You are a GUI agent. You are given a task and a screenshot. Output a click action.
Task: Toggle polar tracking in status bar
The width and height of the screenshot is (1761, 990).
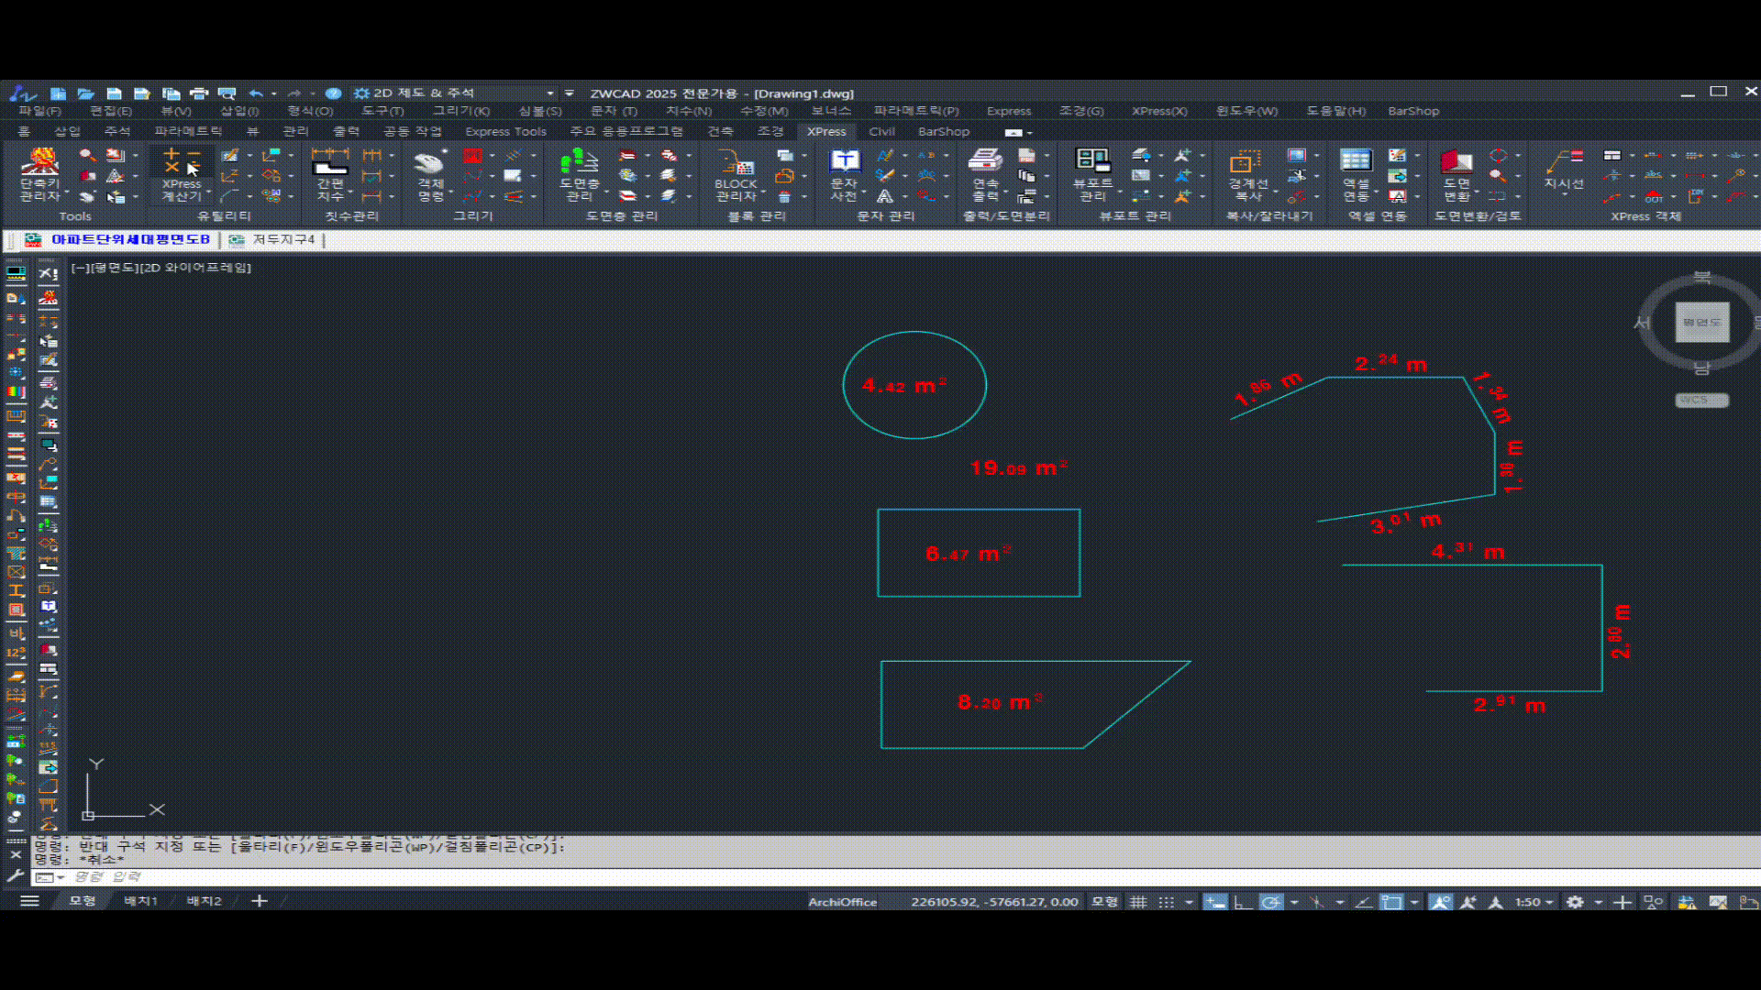pos(1271,902)
